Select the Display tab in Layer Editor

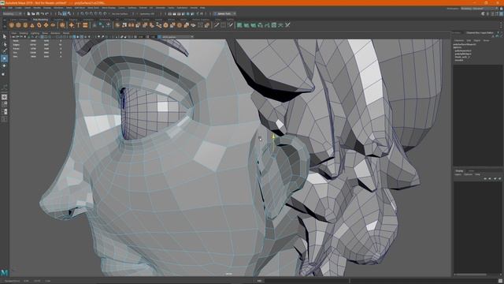pyautogui.click(x=459, y=170)
